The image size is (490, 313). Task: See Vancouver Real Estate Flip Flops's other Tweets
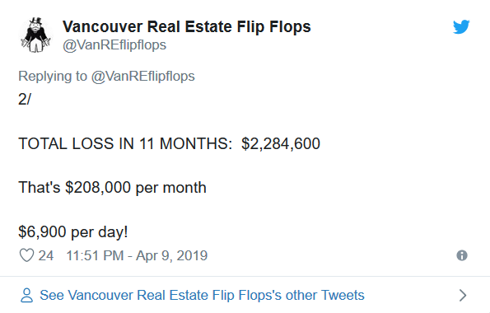(202, 295)
